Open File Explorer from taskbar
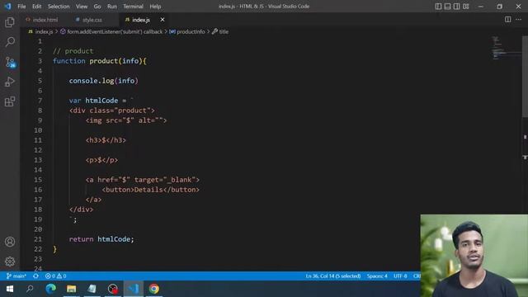Viewport: 528px width, 297px height. [72, 289]
